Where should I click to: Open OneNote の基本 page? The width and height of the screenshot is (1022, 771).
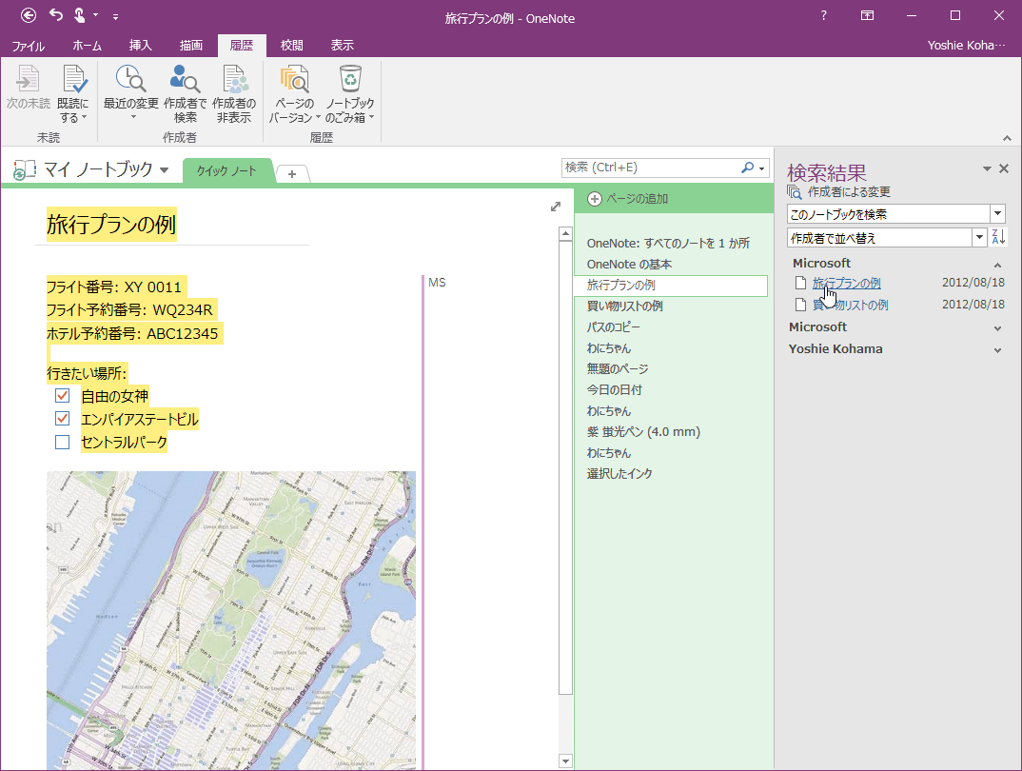629,264
